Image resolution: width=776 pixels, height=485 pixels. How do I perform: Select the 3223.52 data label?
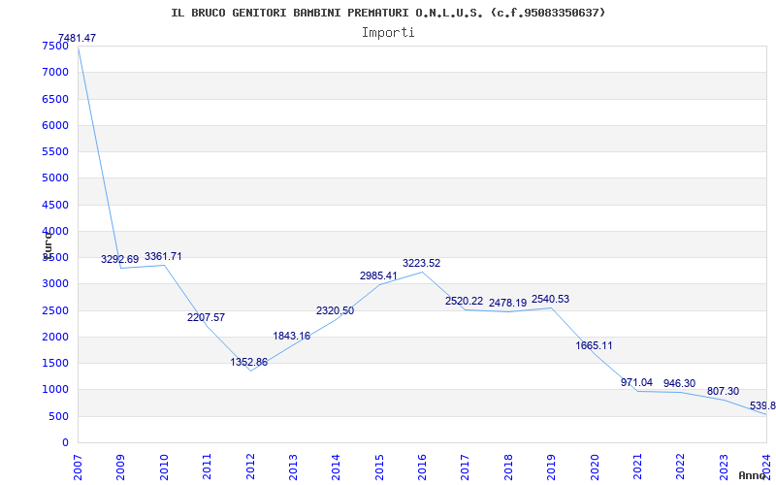(x=421, y=263)
